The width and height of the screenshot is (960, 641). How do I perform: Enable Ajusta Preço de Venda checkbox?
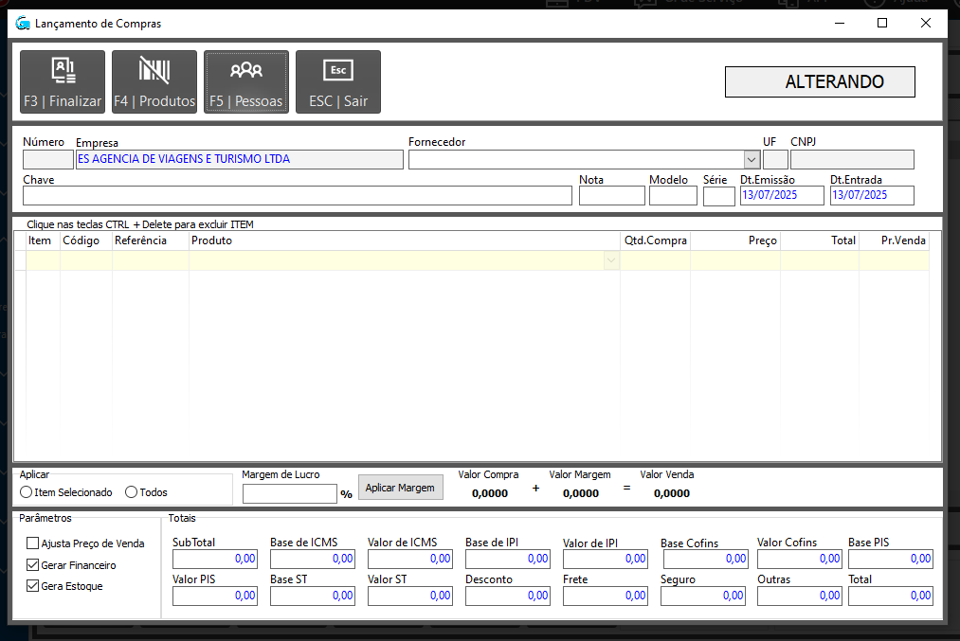pos(33,543)
